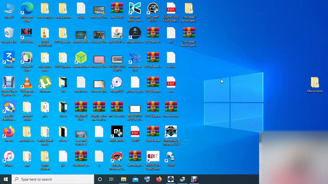Launch the µTorrent desktop shortcut
This screenshot has height=184, width=328.
pos(45,85)
